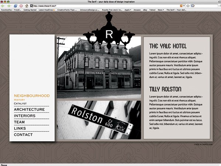Click the RSS feed icon in the address bar
This screenshot has width=221, height=166.
pos(181,6)
